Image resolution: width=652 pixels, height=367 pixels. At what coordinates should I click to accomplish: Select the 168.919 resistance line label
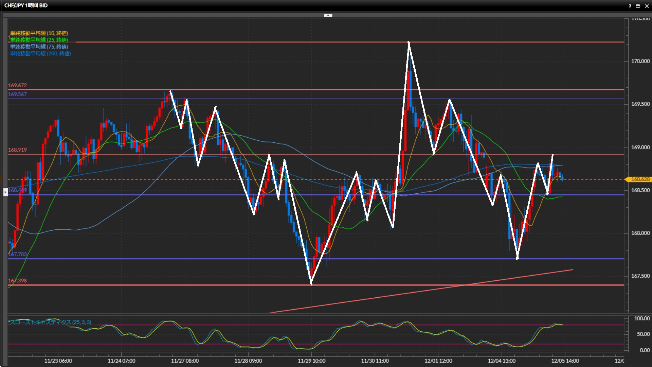click(x=17, y=150)
